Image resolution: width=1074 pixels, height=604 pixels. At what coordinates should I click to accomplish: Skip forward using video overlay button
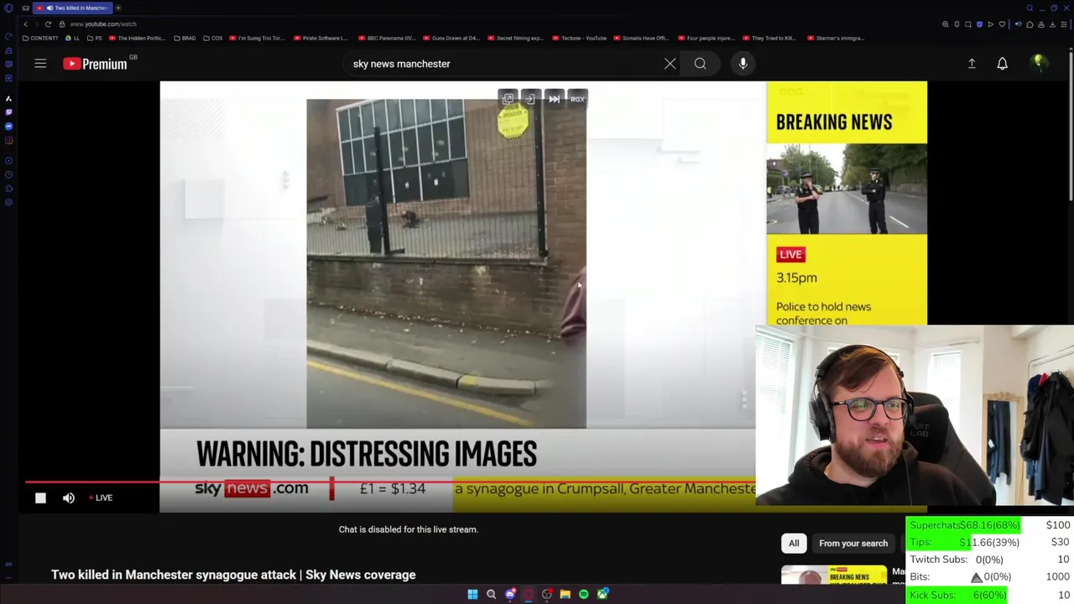554,99
